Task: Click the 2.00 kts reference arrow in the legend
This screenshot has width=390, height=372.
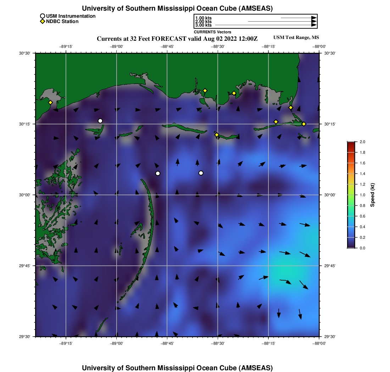Action: click(282, 21)
